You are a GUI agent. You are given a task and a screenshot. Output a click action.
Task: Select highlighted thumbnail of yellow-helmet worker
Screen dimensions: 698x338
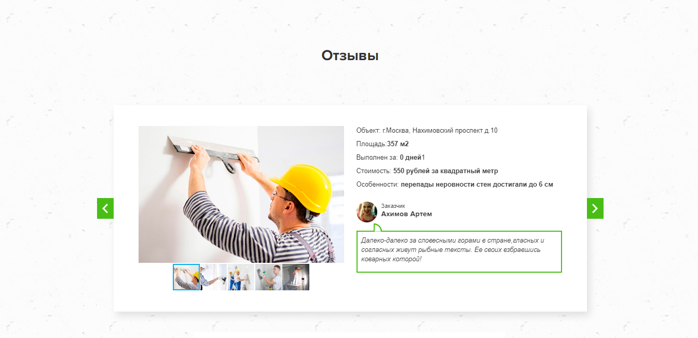pos(186,277)
